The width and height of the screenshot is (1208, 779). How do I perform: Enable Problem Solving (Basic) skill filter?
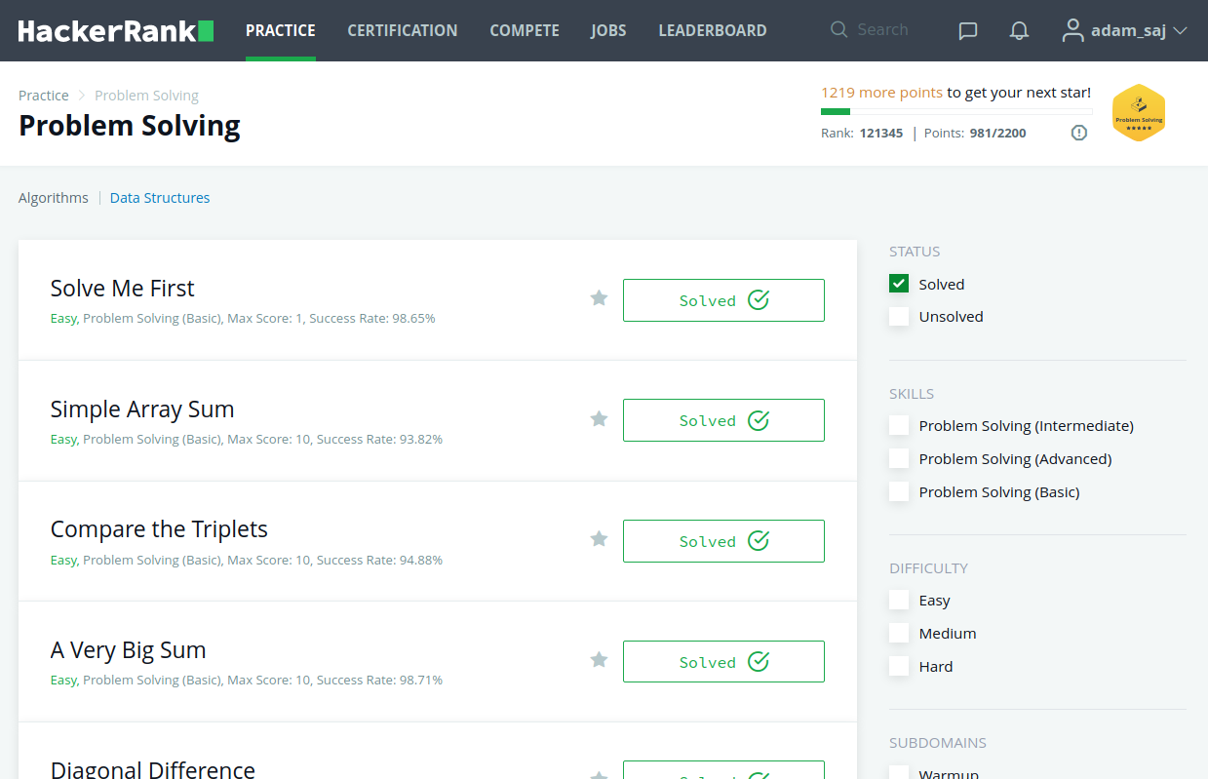click(899, 492)
